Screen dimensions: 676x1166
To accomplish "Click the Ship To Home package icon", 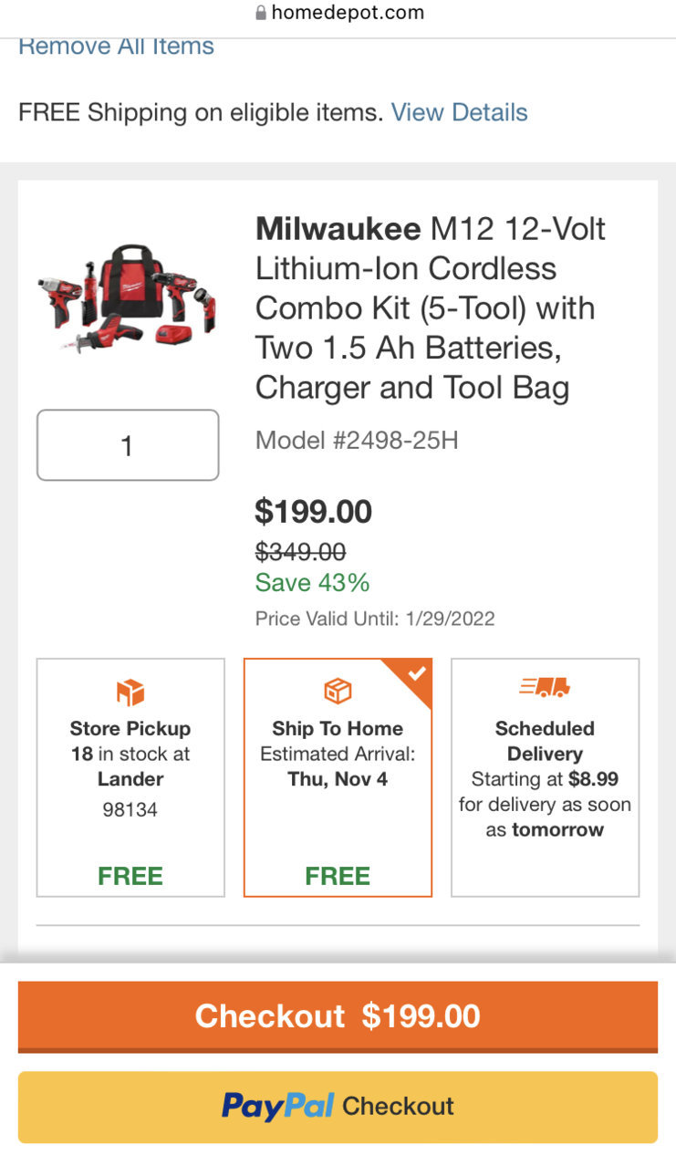I will coord(338,692).
